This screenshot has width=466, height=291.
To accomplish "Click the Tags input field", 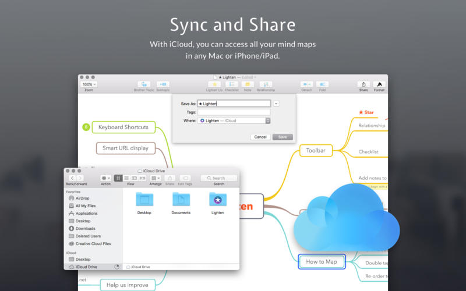I will pos(234,112).
